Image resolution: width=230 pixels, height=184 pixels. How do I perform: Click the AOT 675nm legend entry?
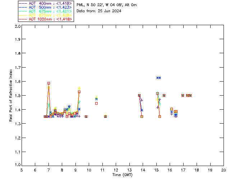pos(46,11)
